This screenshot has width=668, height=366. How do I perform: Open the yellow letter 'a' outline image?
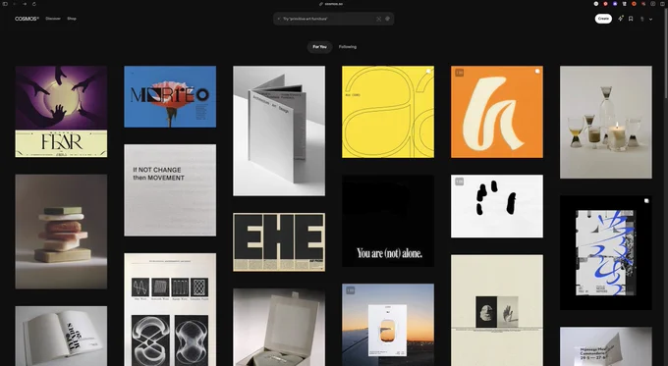point(388,112)
